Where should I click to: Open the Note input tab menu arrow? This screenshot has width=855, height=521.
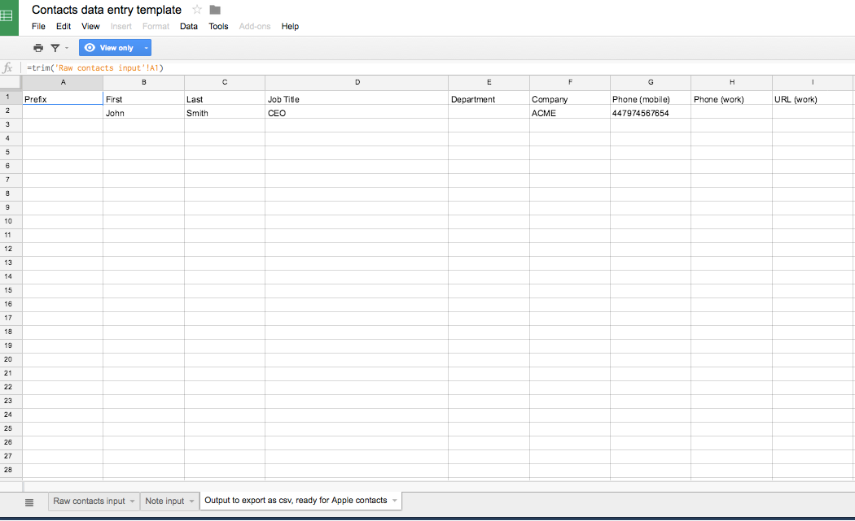[x=192, y=501]
